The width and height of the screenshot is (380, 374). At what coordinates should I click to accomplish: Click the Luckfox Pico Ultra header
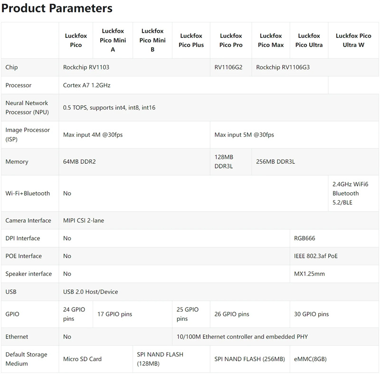click(x=309, y=40)
